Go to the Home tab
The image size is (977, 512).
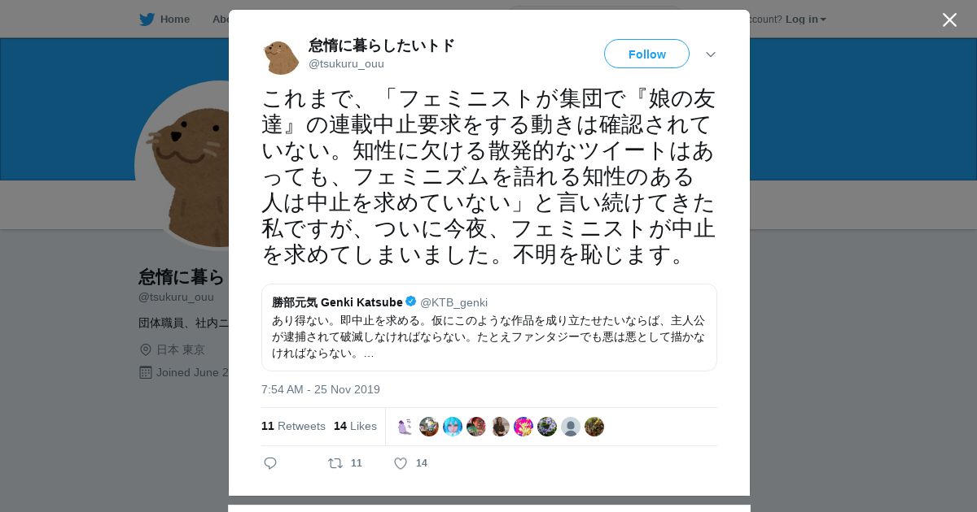[164, 19]
